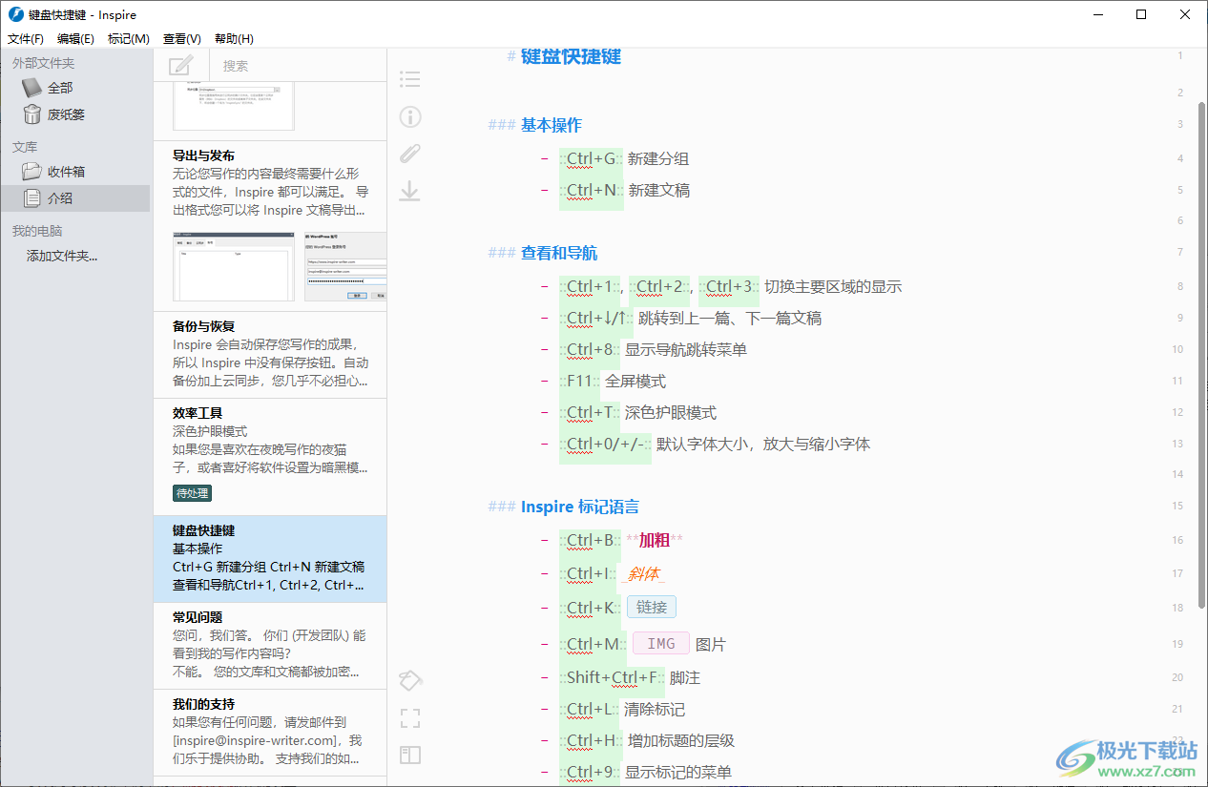Click 添加文件夹... to add folder

tap(62, 256)
